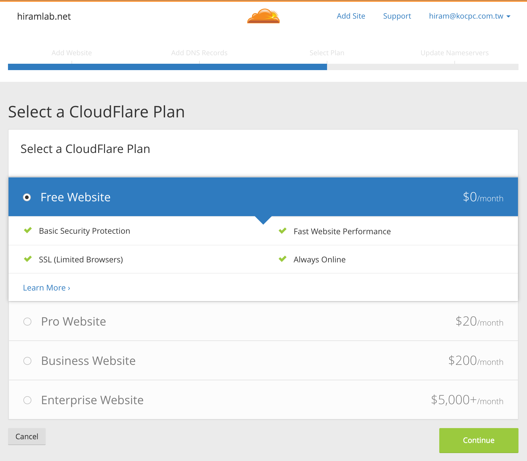527x461 pixels.
Task: Click the Basic Security Protection checkmark icon
Action: [28, 230]
